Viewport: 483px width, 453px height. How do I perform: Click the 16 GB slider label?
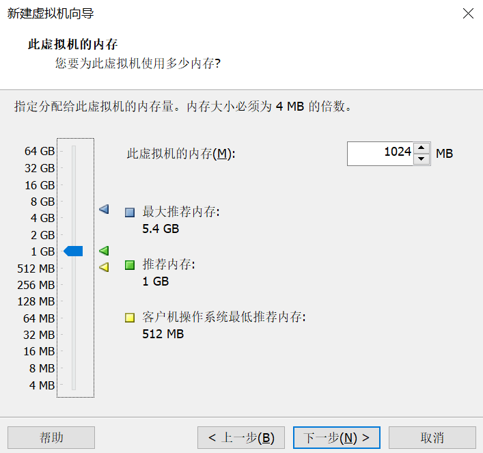pos(40,185)
